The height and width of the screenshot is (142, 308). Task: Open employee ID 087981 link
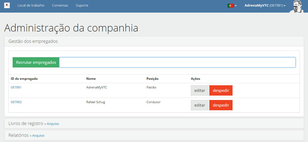coord(16,87)
